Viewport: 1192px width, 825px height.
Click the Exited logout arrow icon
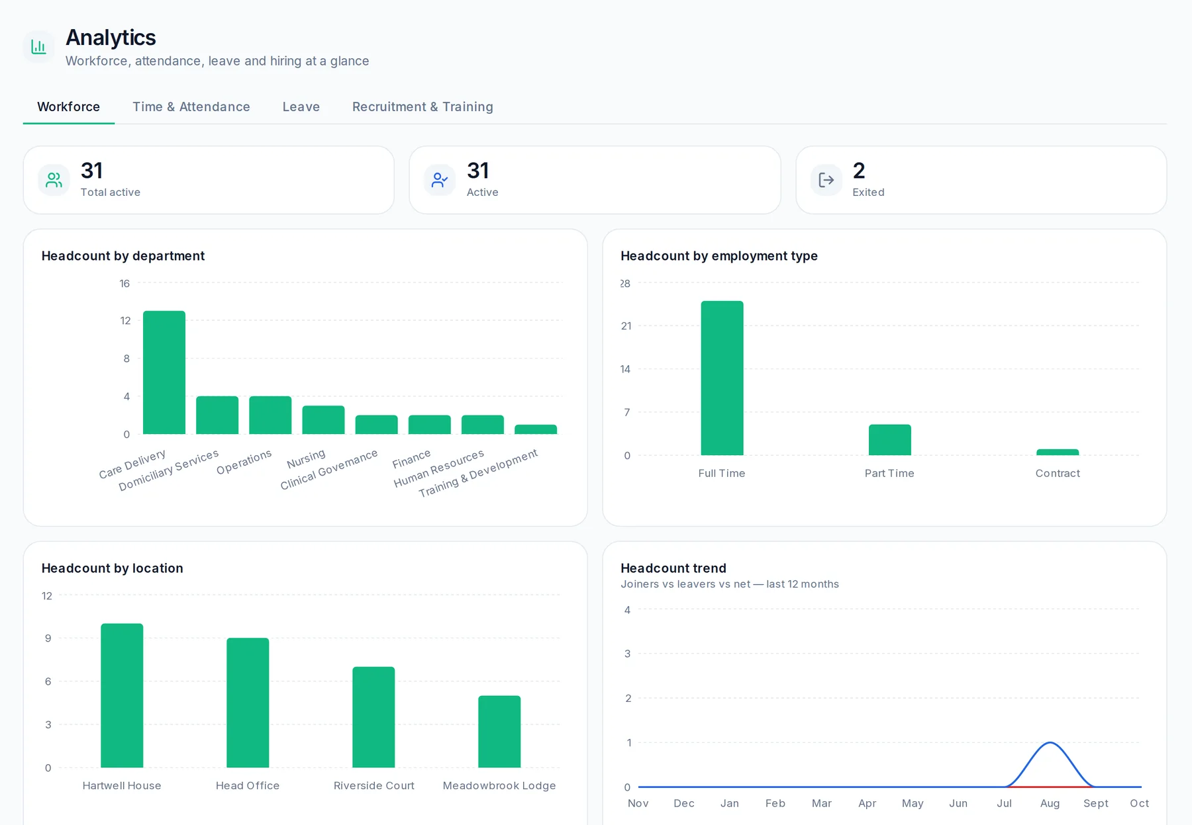pos(826,180)
